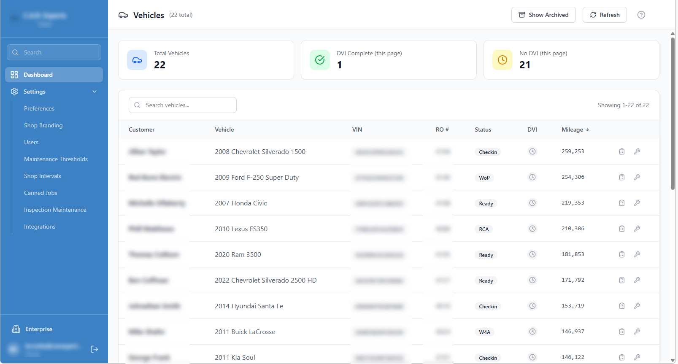
Task: Click DVI clock icon for 2014 Hyundai Santa Fe
Action: 532,306
